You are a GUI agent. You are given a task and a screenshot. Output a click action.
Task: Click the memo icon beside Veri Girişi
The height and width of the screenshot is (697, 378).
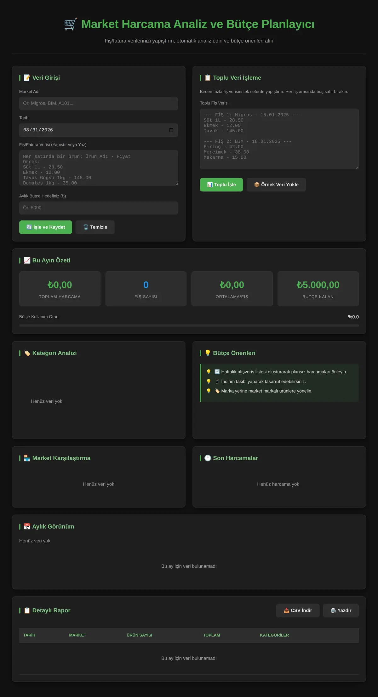[x=27, y=78]
